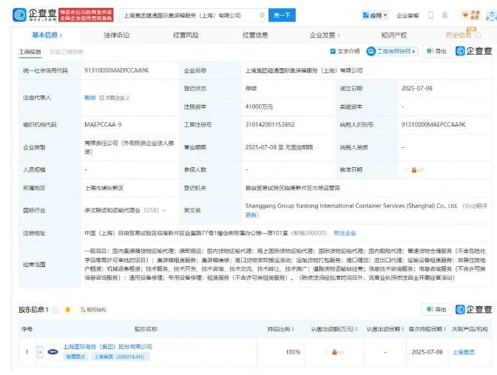
Task: Click the 更新 link in 英文名 row
Action: pos(251,215)
